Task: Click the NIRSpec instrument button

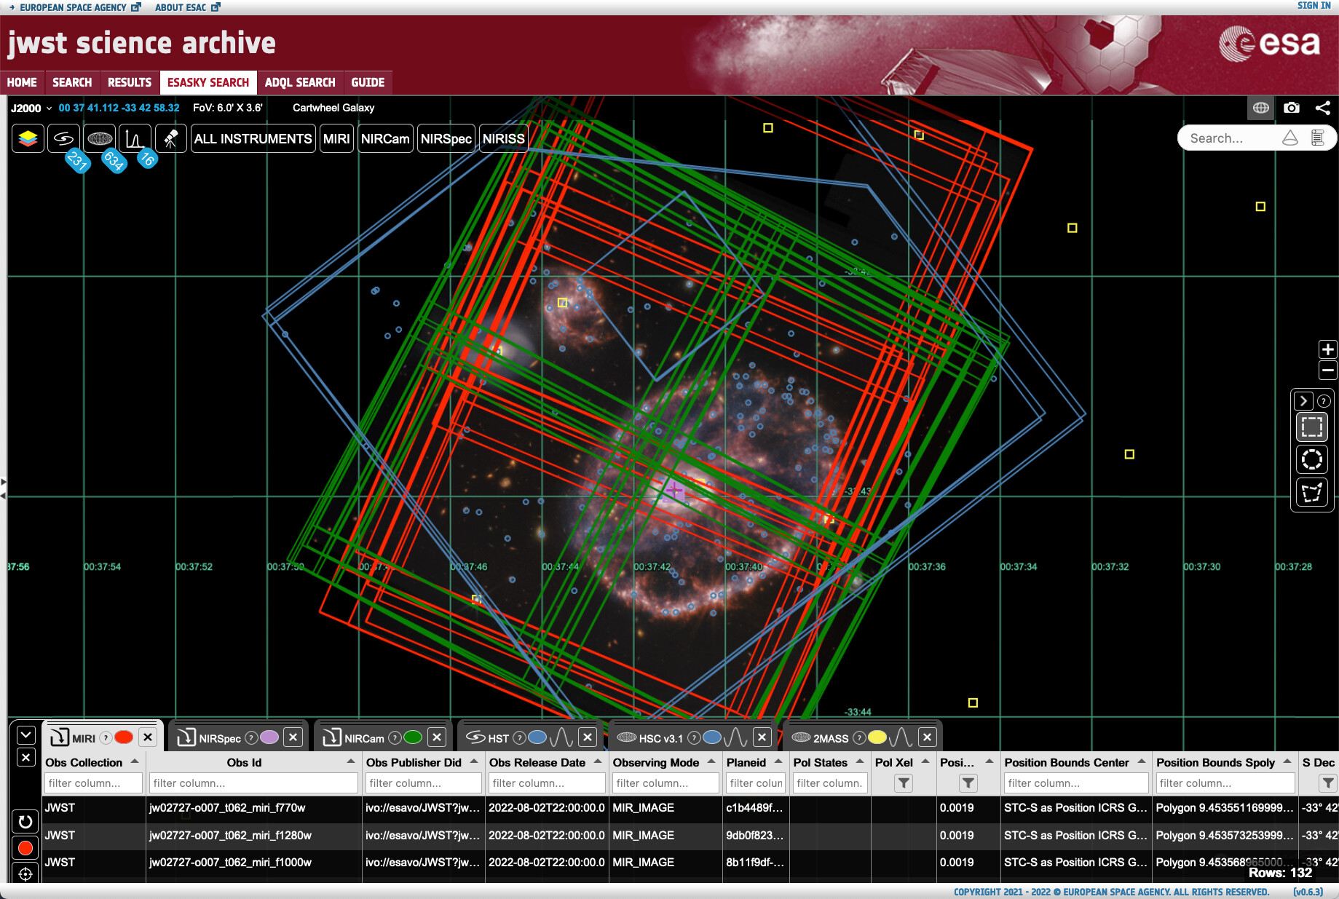Action: click(446, 138)
